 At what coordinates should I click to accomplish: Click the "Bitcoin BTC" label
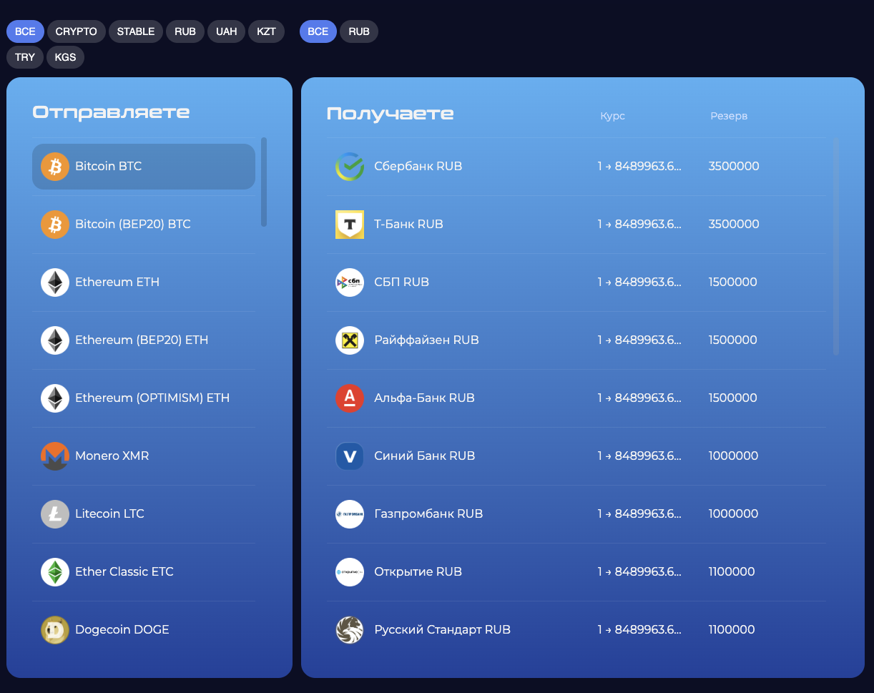pos(109,166)
